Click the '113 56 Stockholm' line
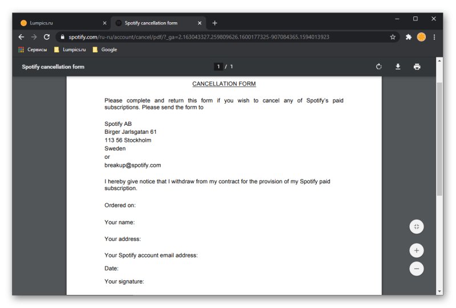 click(128, 140)
